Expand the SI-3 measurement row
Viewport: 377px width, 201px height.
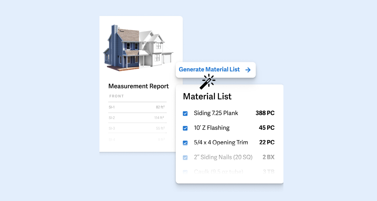(137, 128)
